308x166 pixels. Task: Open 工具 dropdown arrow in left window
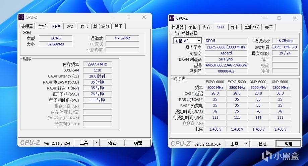97,143
